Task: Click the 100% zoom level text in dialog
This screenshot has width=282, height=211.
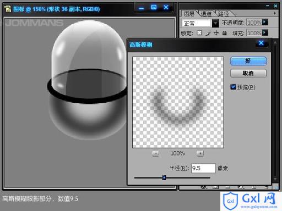Action: pos(177,153)
